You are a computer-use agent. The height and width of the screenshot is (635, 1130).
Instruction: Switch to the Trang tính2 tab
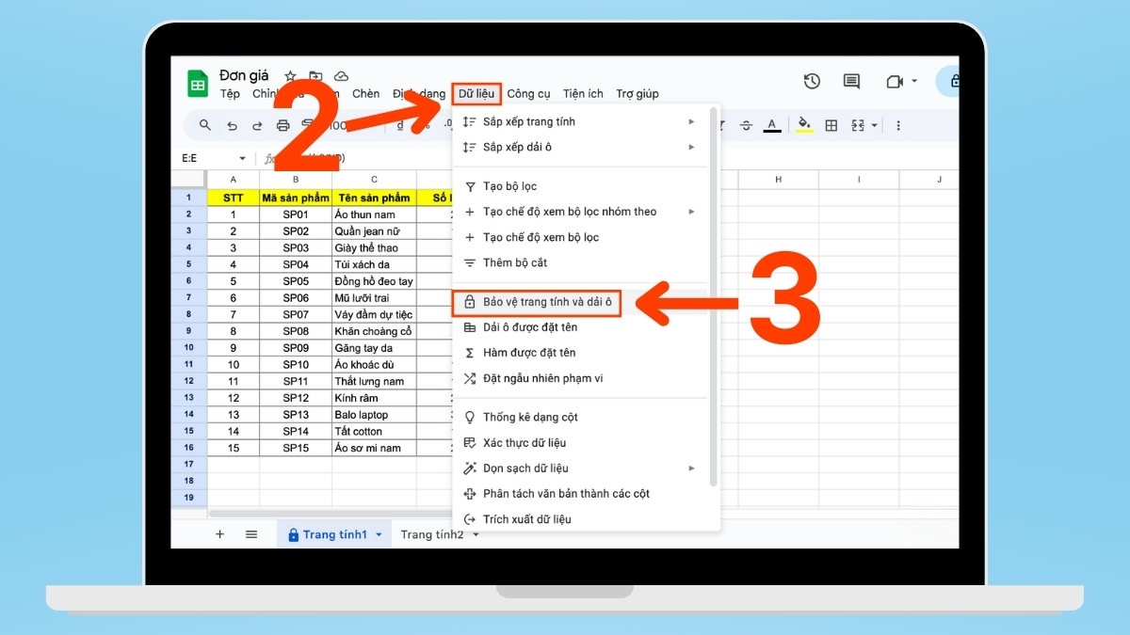pyautogui.click(x=432, y=534)
